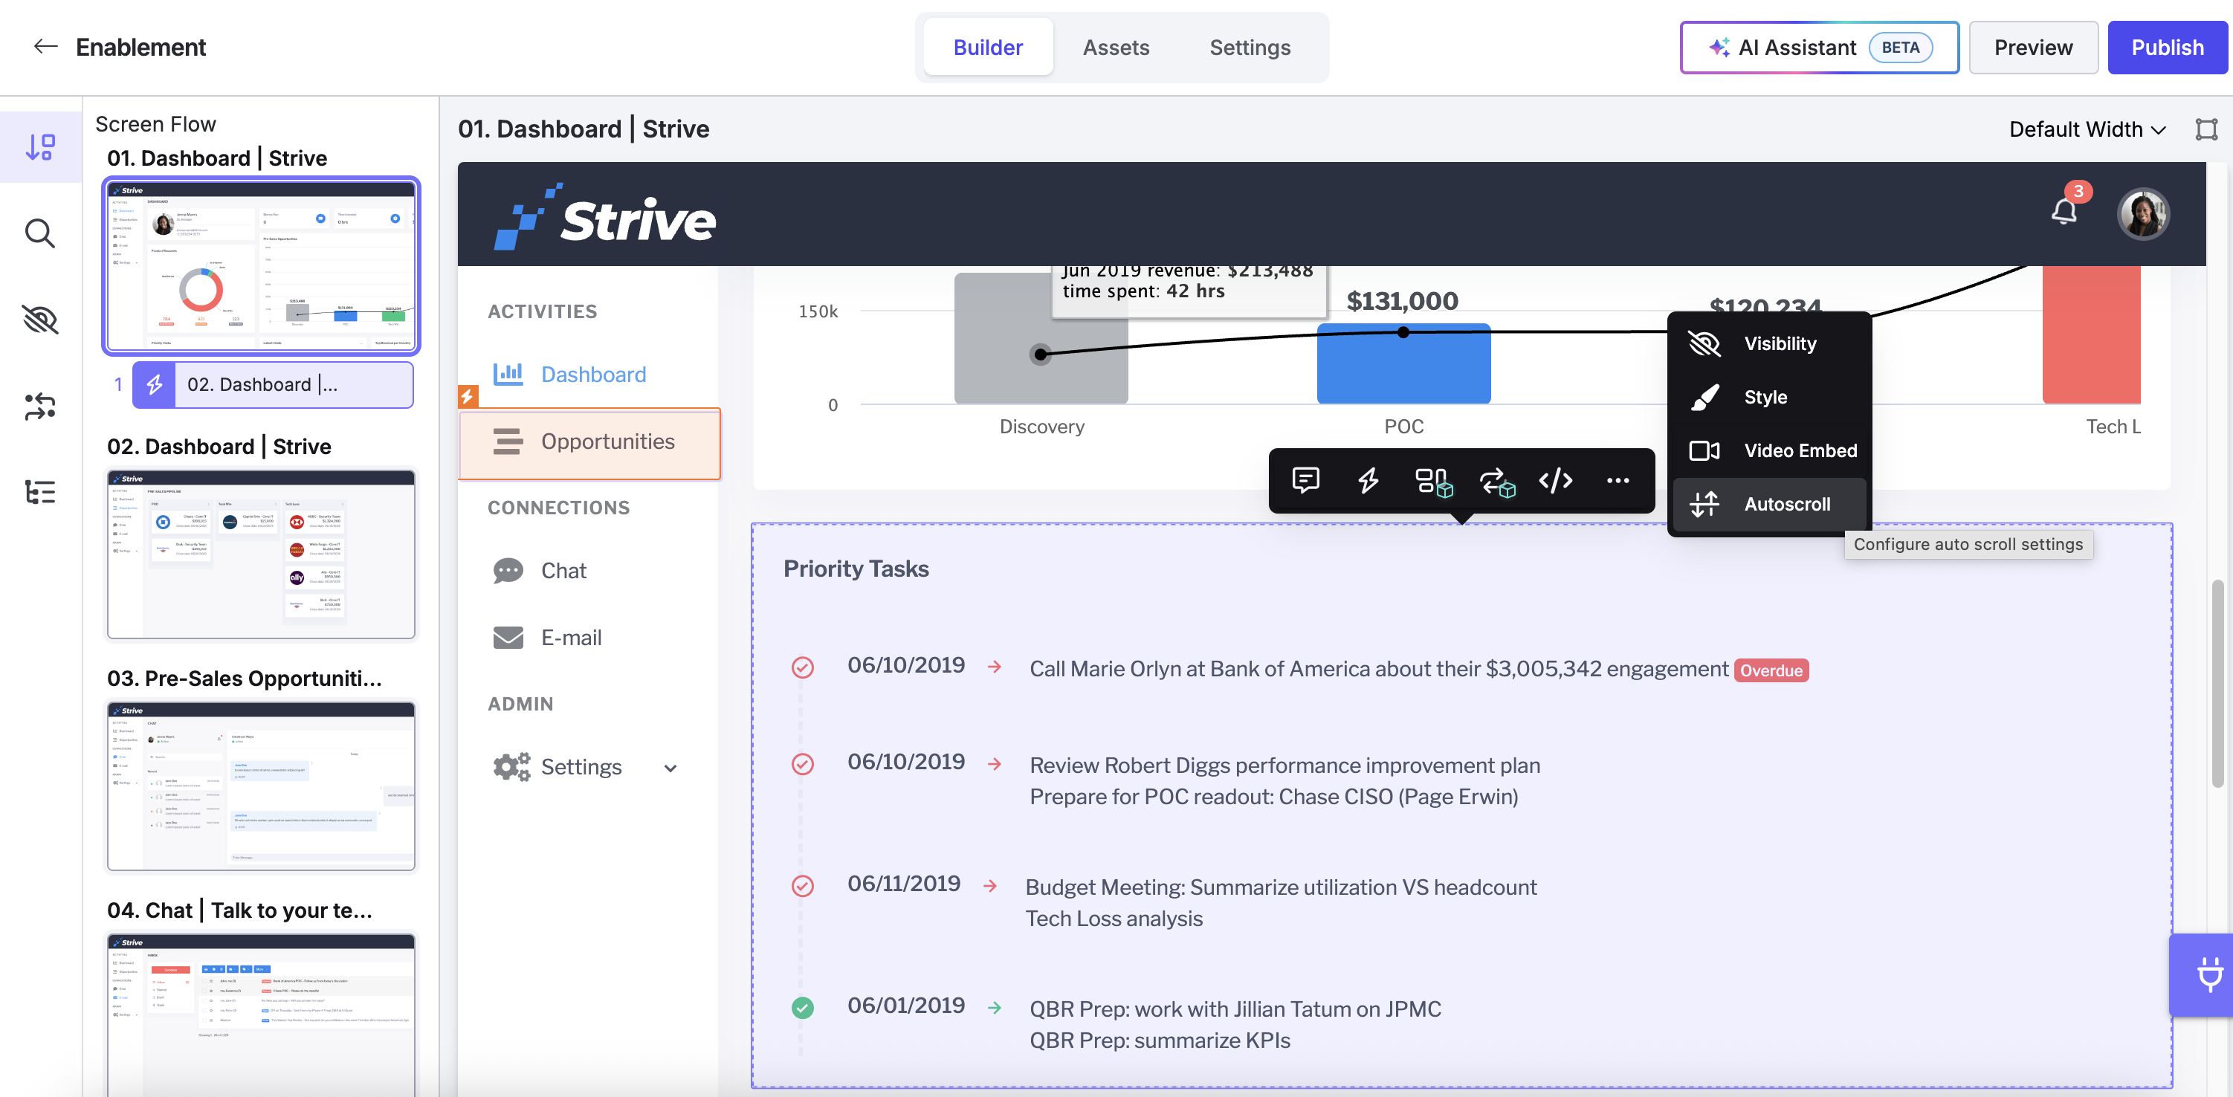
Task: Toggle the completed 06/01/2019 QBR Prep checkmark
Action: tap(803, 1008)
